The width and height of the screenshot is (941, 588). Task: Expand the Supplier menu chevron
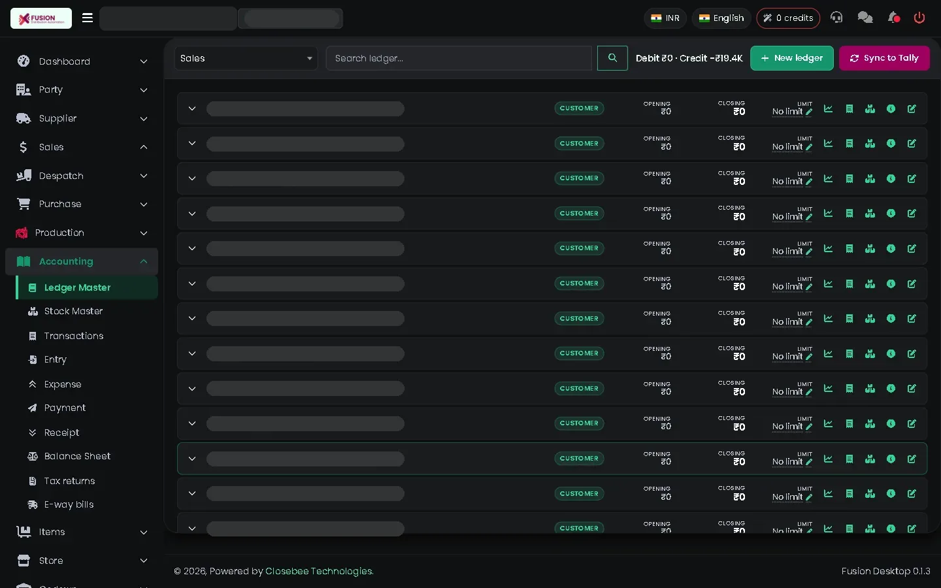[x=144, y=119]
